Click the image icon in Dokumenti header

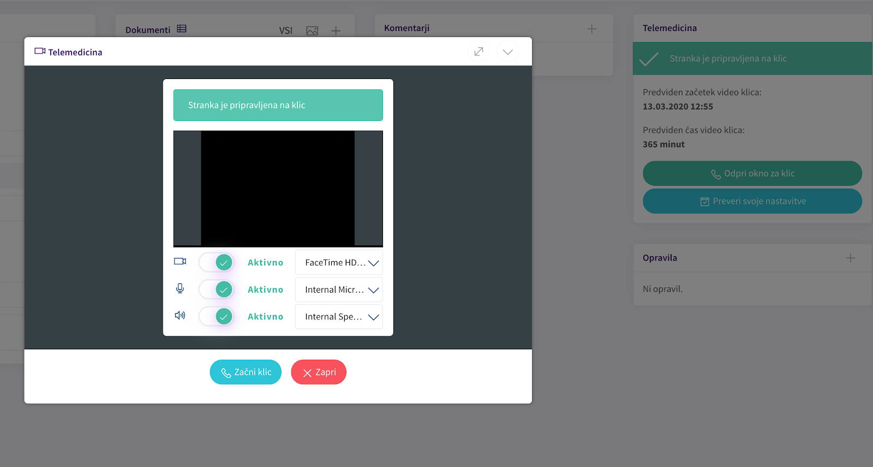[312, 31]
